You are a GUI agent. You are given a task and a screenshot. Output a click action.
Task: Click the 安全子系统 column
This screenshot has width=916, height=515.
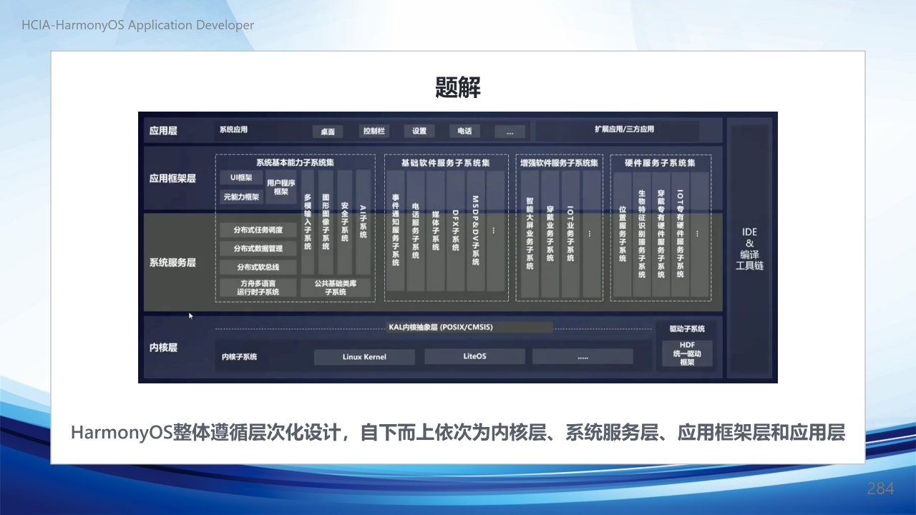pos(345,222)
